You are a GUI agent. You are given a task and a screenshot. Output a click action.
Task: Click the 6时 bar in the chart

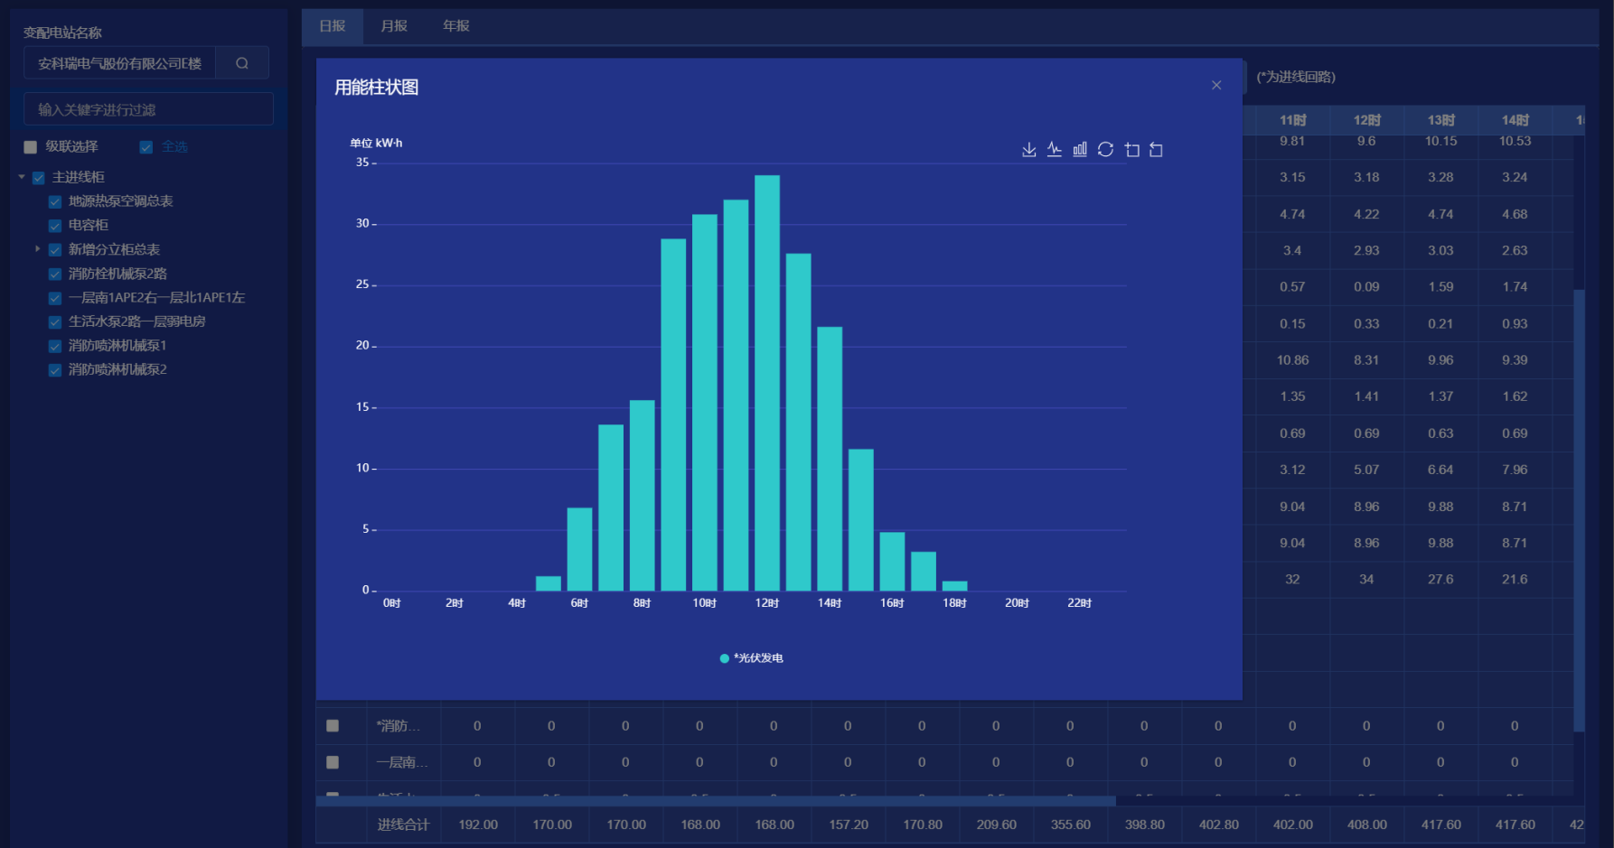click(x=579, y=549)
